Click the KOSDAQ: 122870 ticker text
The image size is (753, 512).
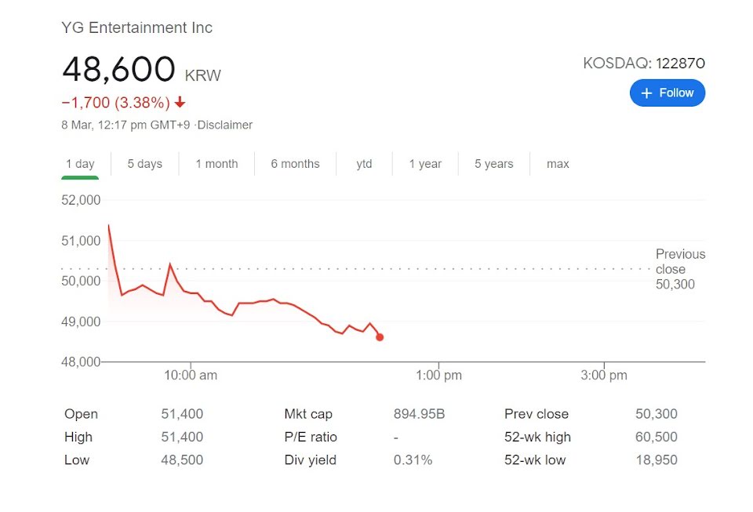(x=644, y=63)
